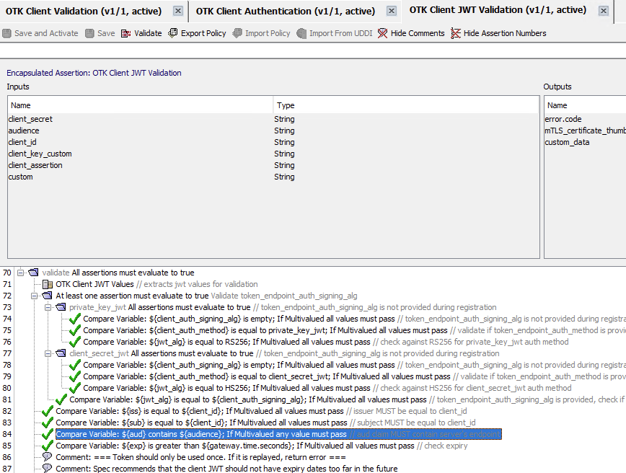Select the ${jwt_alg} equal to HS256 assertion
This screenshot has width=626, height=473.
tap(327, 388)
